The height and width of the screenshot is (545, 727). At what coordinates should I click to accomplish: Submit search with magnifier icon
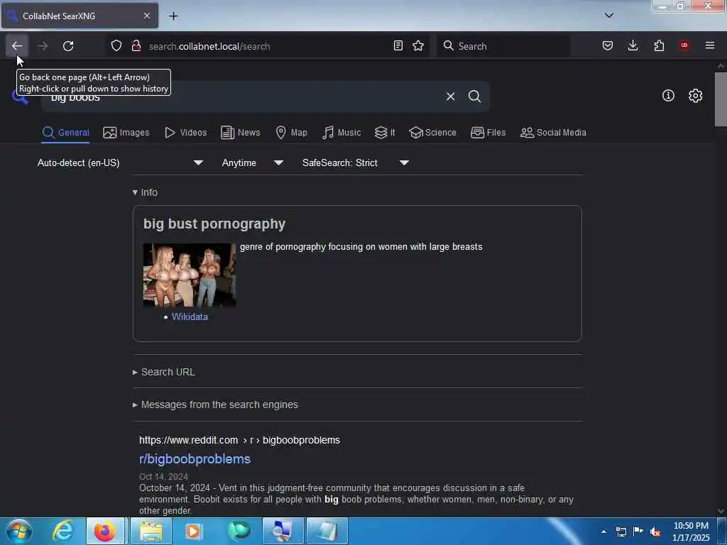[x=475, y=97]
